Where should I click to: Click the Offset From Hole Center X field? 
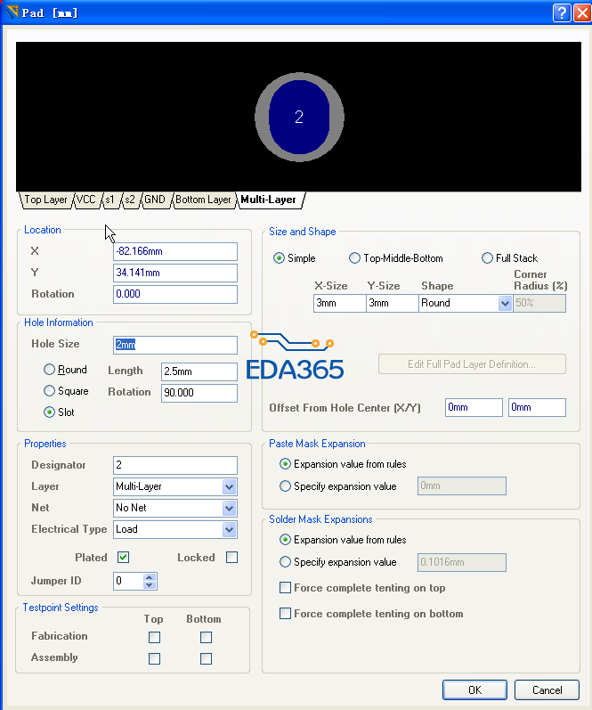(474, 407)
